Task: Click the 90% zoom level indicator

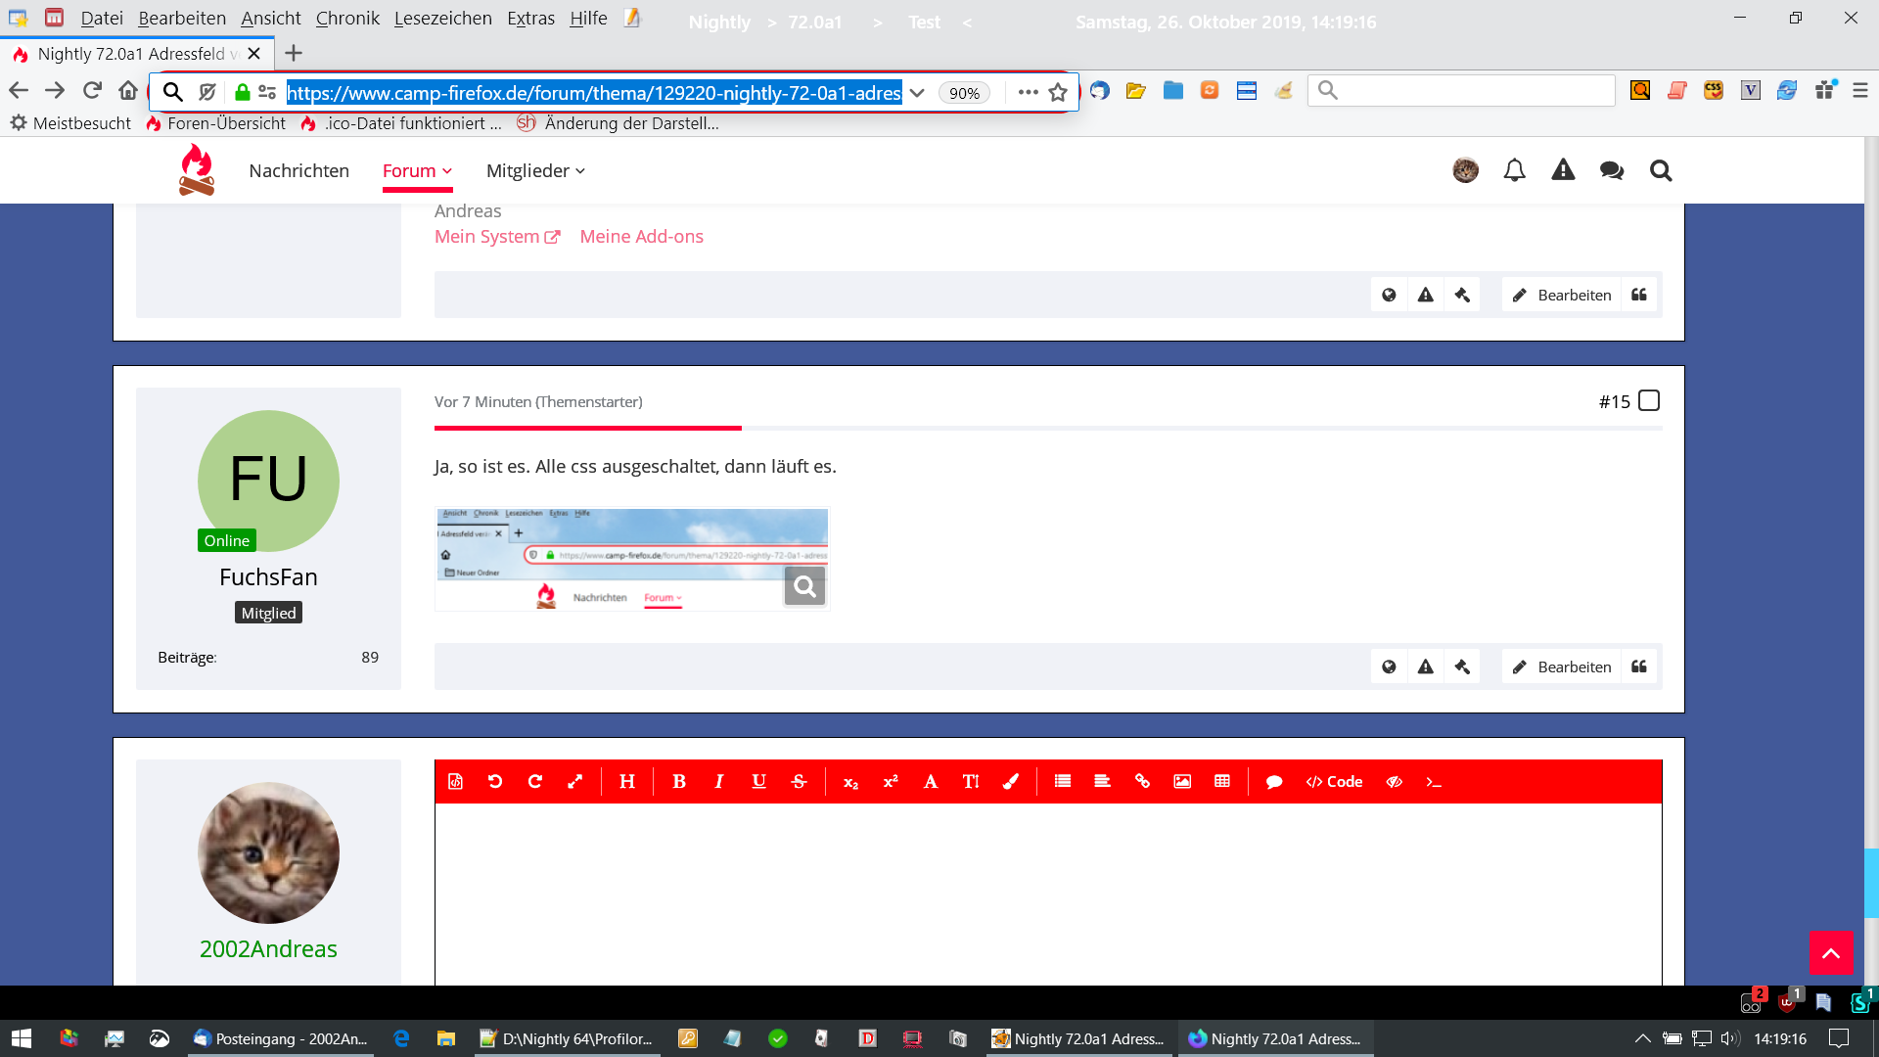Action: pyautogui.click(x=964, y=92)
